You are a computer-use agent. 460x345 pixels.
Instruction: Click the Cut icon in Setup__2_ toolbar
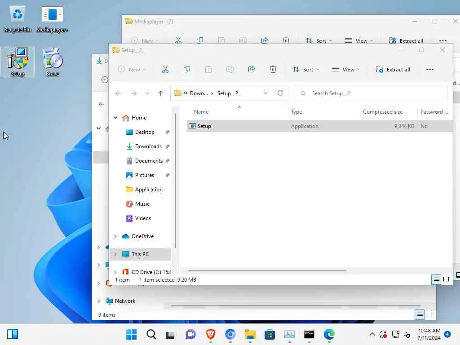pos(165,70)
